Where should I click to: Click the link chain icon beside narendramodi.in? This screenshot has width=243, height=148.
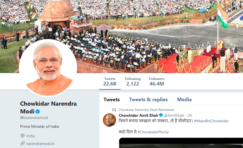pos(23,144)
